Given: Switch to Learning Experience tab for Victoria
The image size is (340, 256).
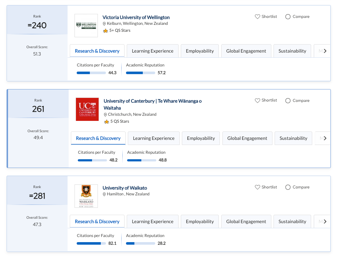Looking at the screenshot, I should coord(152,51).
